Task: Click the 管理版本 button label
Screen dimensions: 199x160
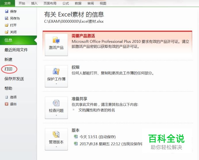Action: pyautogui.click(x=56, y=142)
